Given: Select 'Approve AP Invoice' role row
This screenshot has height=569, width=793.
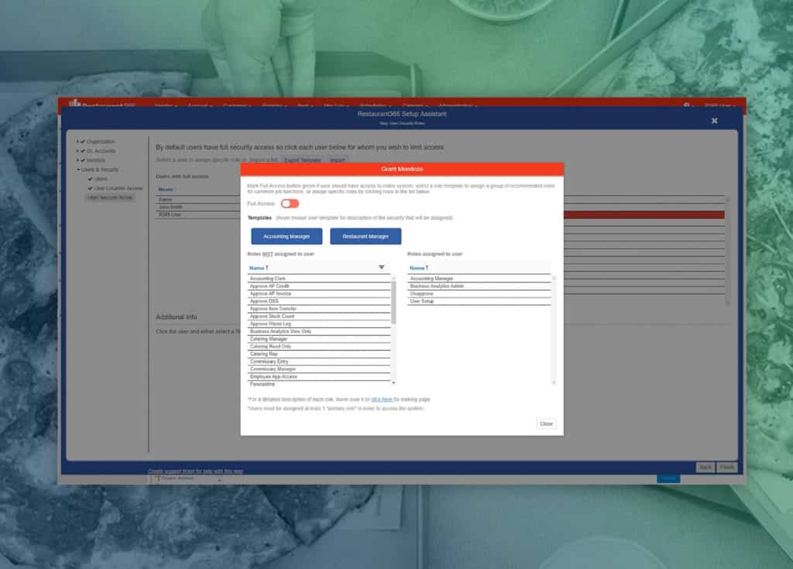Looking at the screenshot, I should pos(318,293).
